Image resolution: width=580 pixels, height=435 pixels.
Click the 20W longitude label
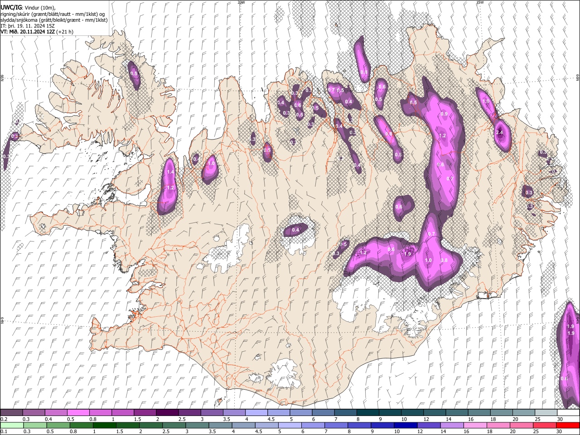click(241, 2)
